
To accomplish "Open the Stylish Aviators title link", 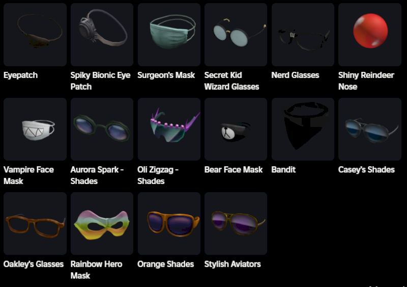I will (232, 264).
